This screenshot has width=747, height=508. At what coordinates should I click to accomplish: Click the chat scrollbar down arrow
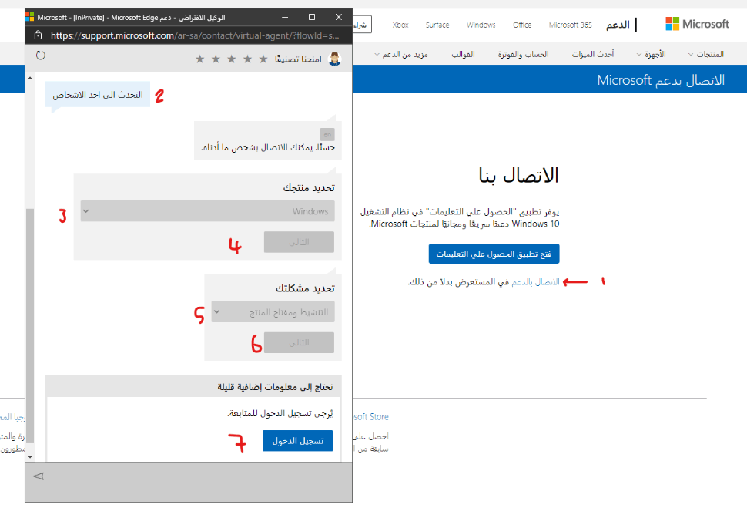pos(30,457)
